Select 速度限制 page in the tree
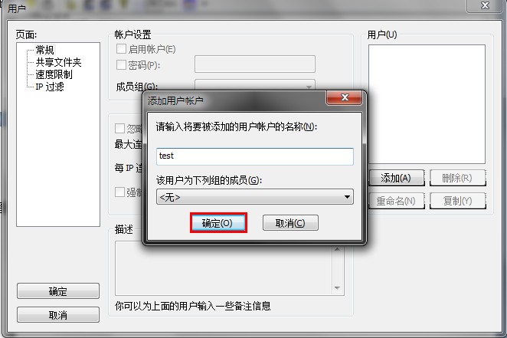The height and width of the screenshot is (338, 507). coord(54,74)
